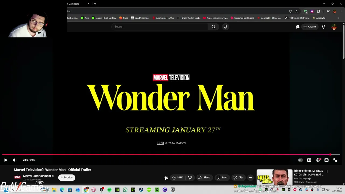The width and height of the screenshot is (345, 194).
Task: Click the YouTube search field
Action: (160, 27)
